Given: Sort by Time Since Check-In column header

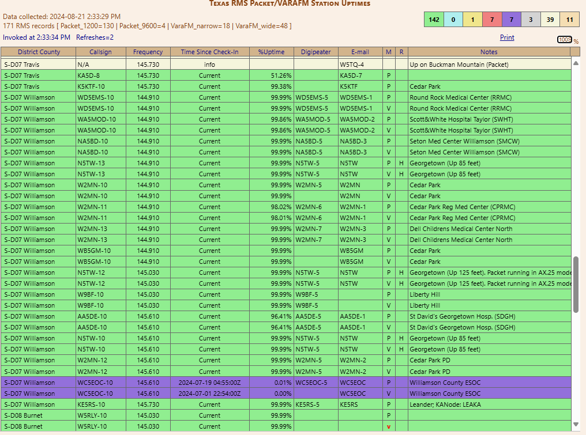Looking at the screenshot, I should (x=210, y=52).
